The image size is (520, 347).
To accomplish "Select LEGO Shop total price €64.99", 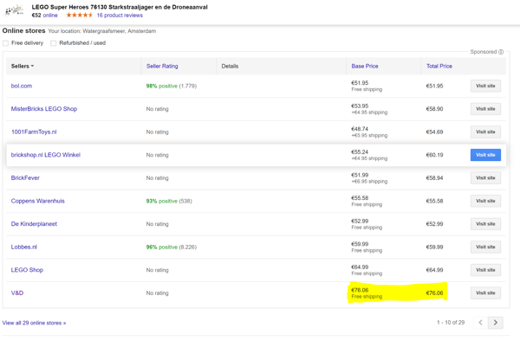I will [x=434, y=270].
